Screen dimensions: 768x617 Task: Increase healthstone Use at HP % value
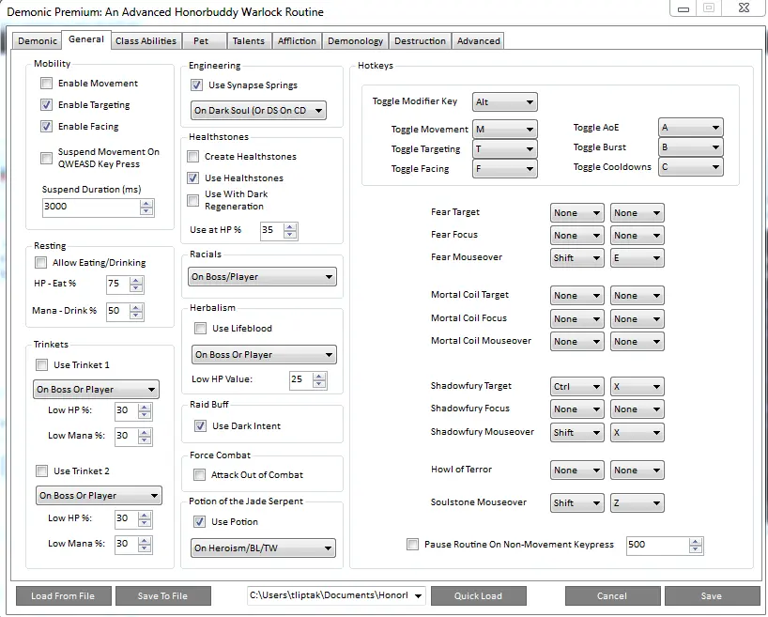[x=290, y=227]
